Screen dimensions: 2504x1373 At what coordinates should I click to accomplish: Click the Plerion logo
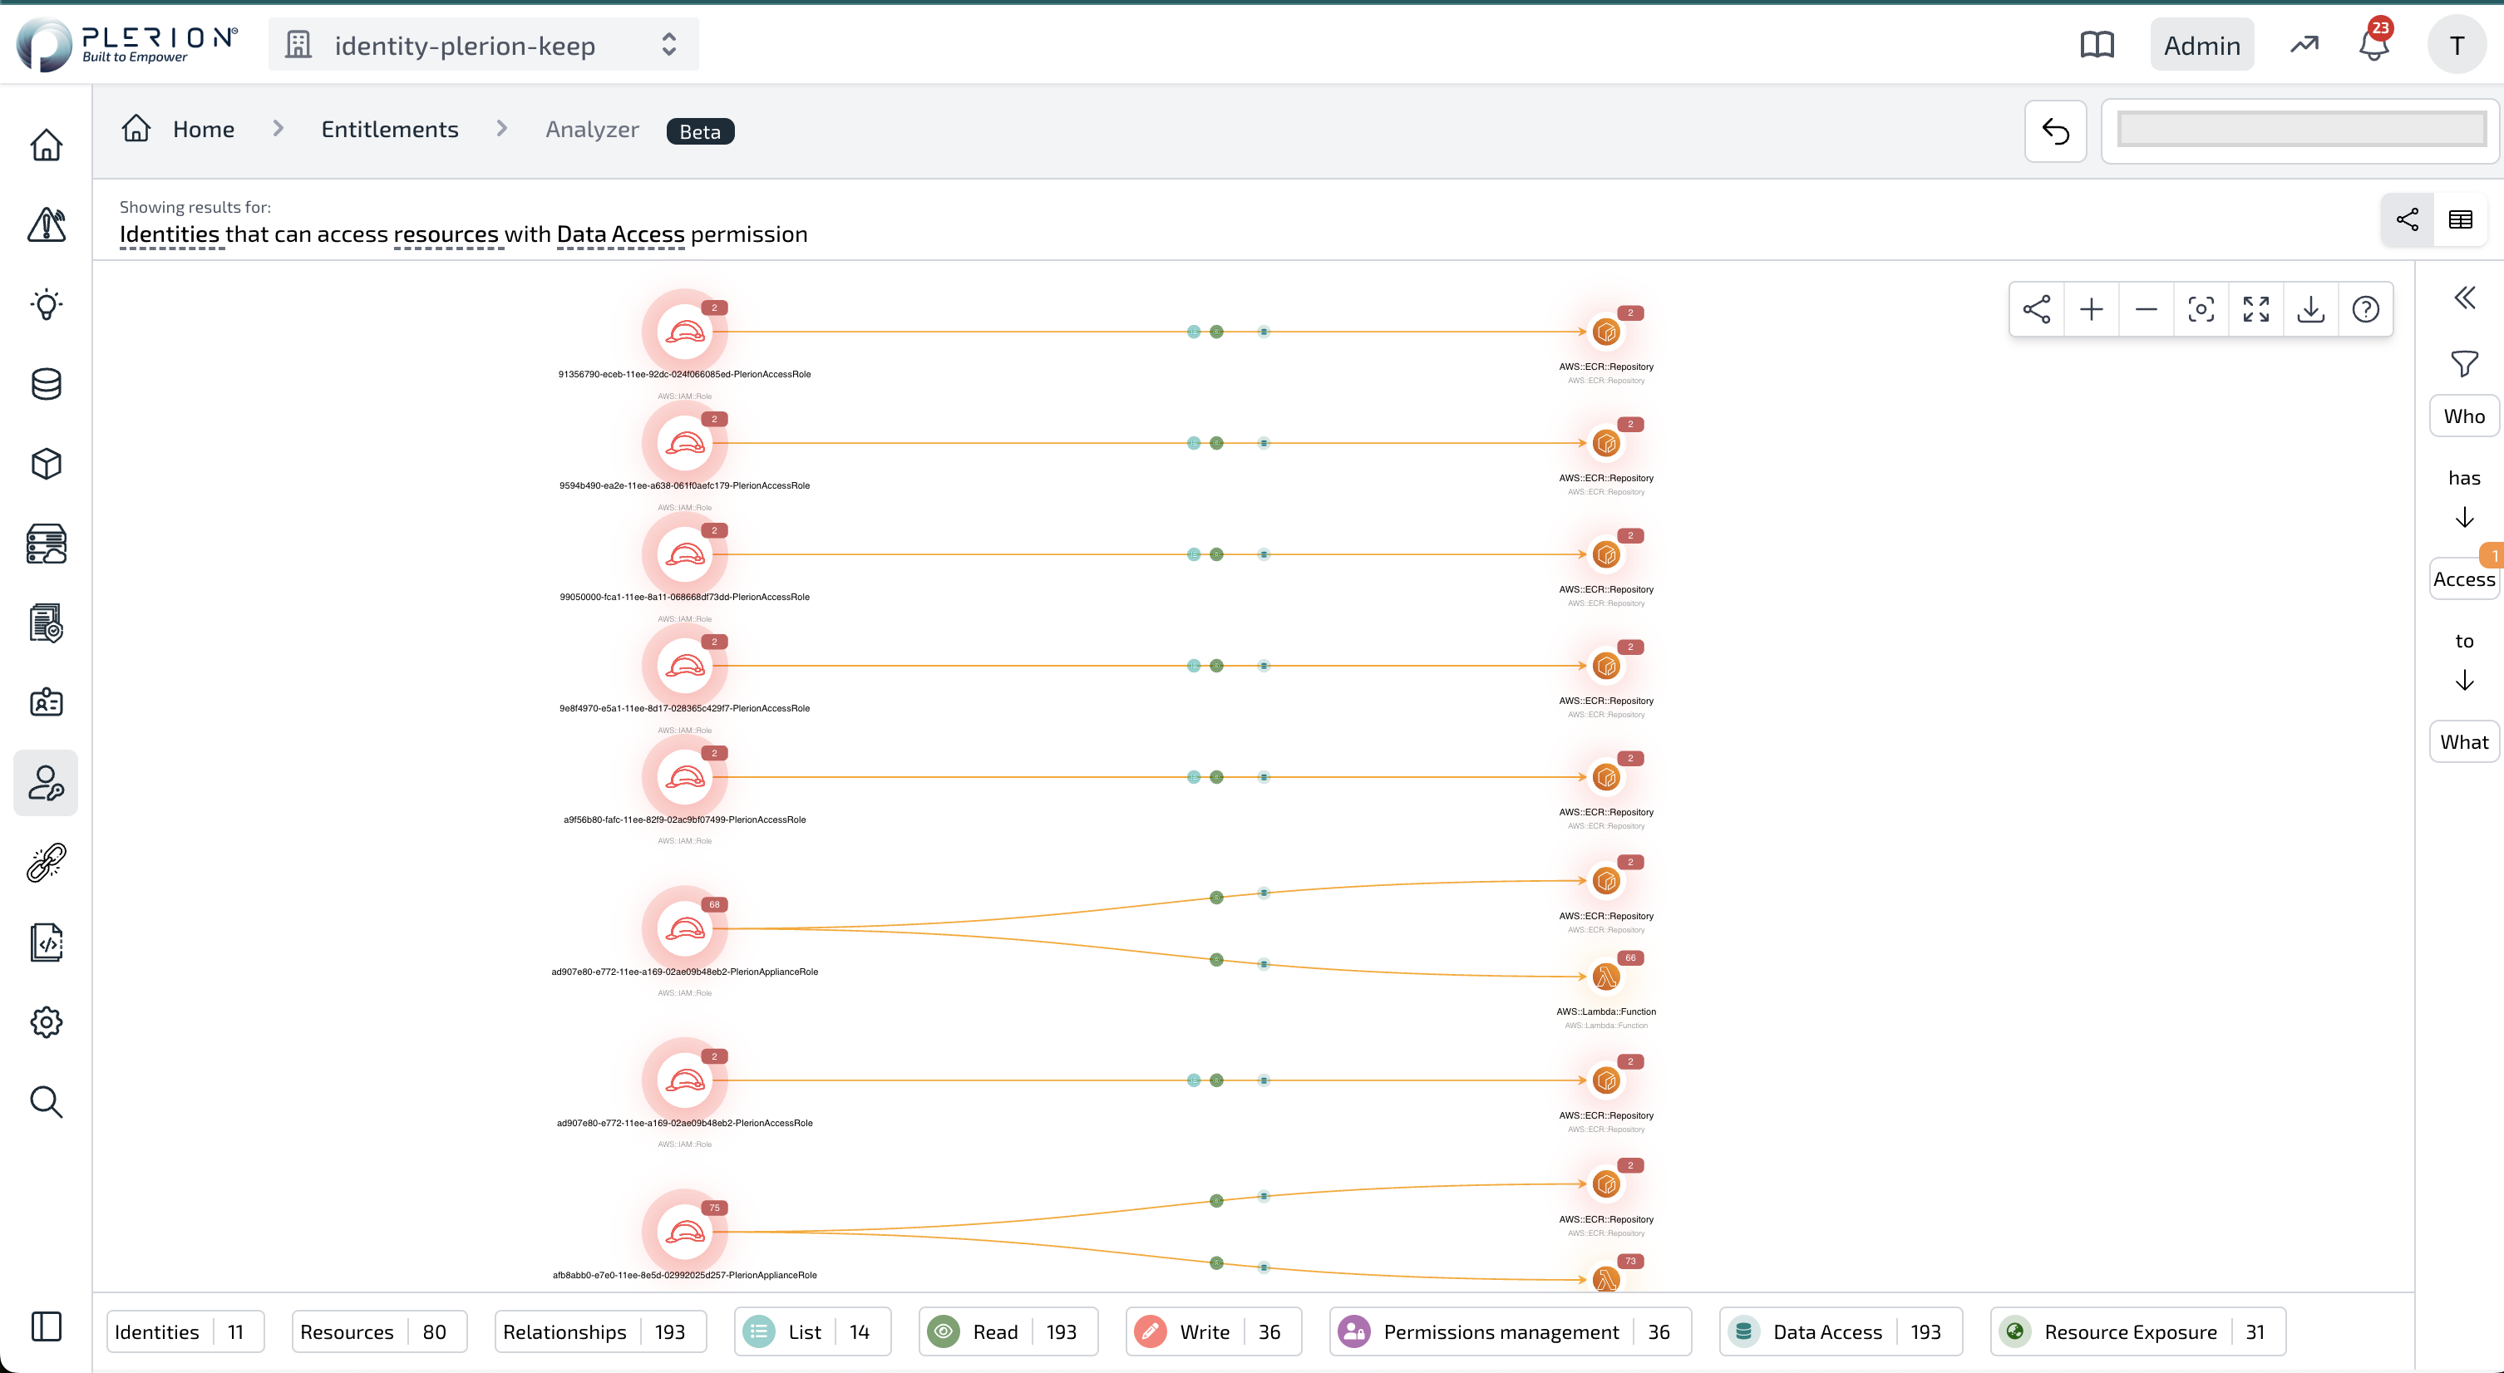[127, 45]
